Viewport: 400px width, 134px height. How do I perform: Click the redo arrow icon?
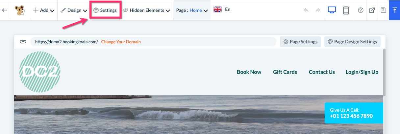click(x=318, y=10)
